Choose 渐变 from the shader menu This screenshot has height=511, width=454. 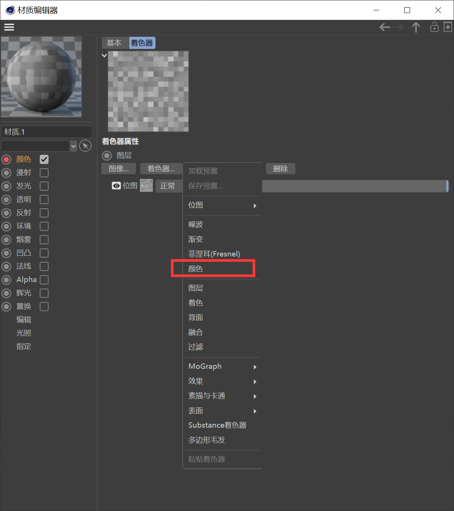[222, 239]
